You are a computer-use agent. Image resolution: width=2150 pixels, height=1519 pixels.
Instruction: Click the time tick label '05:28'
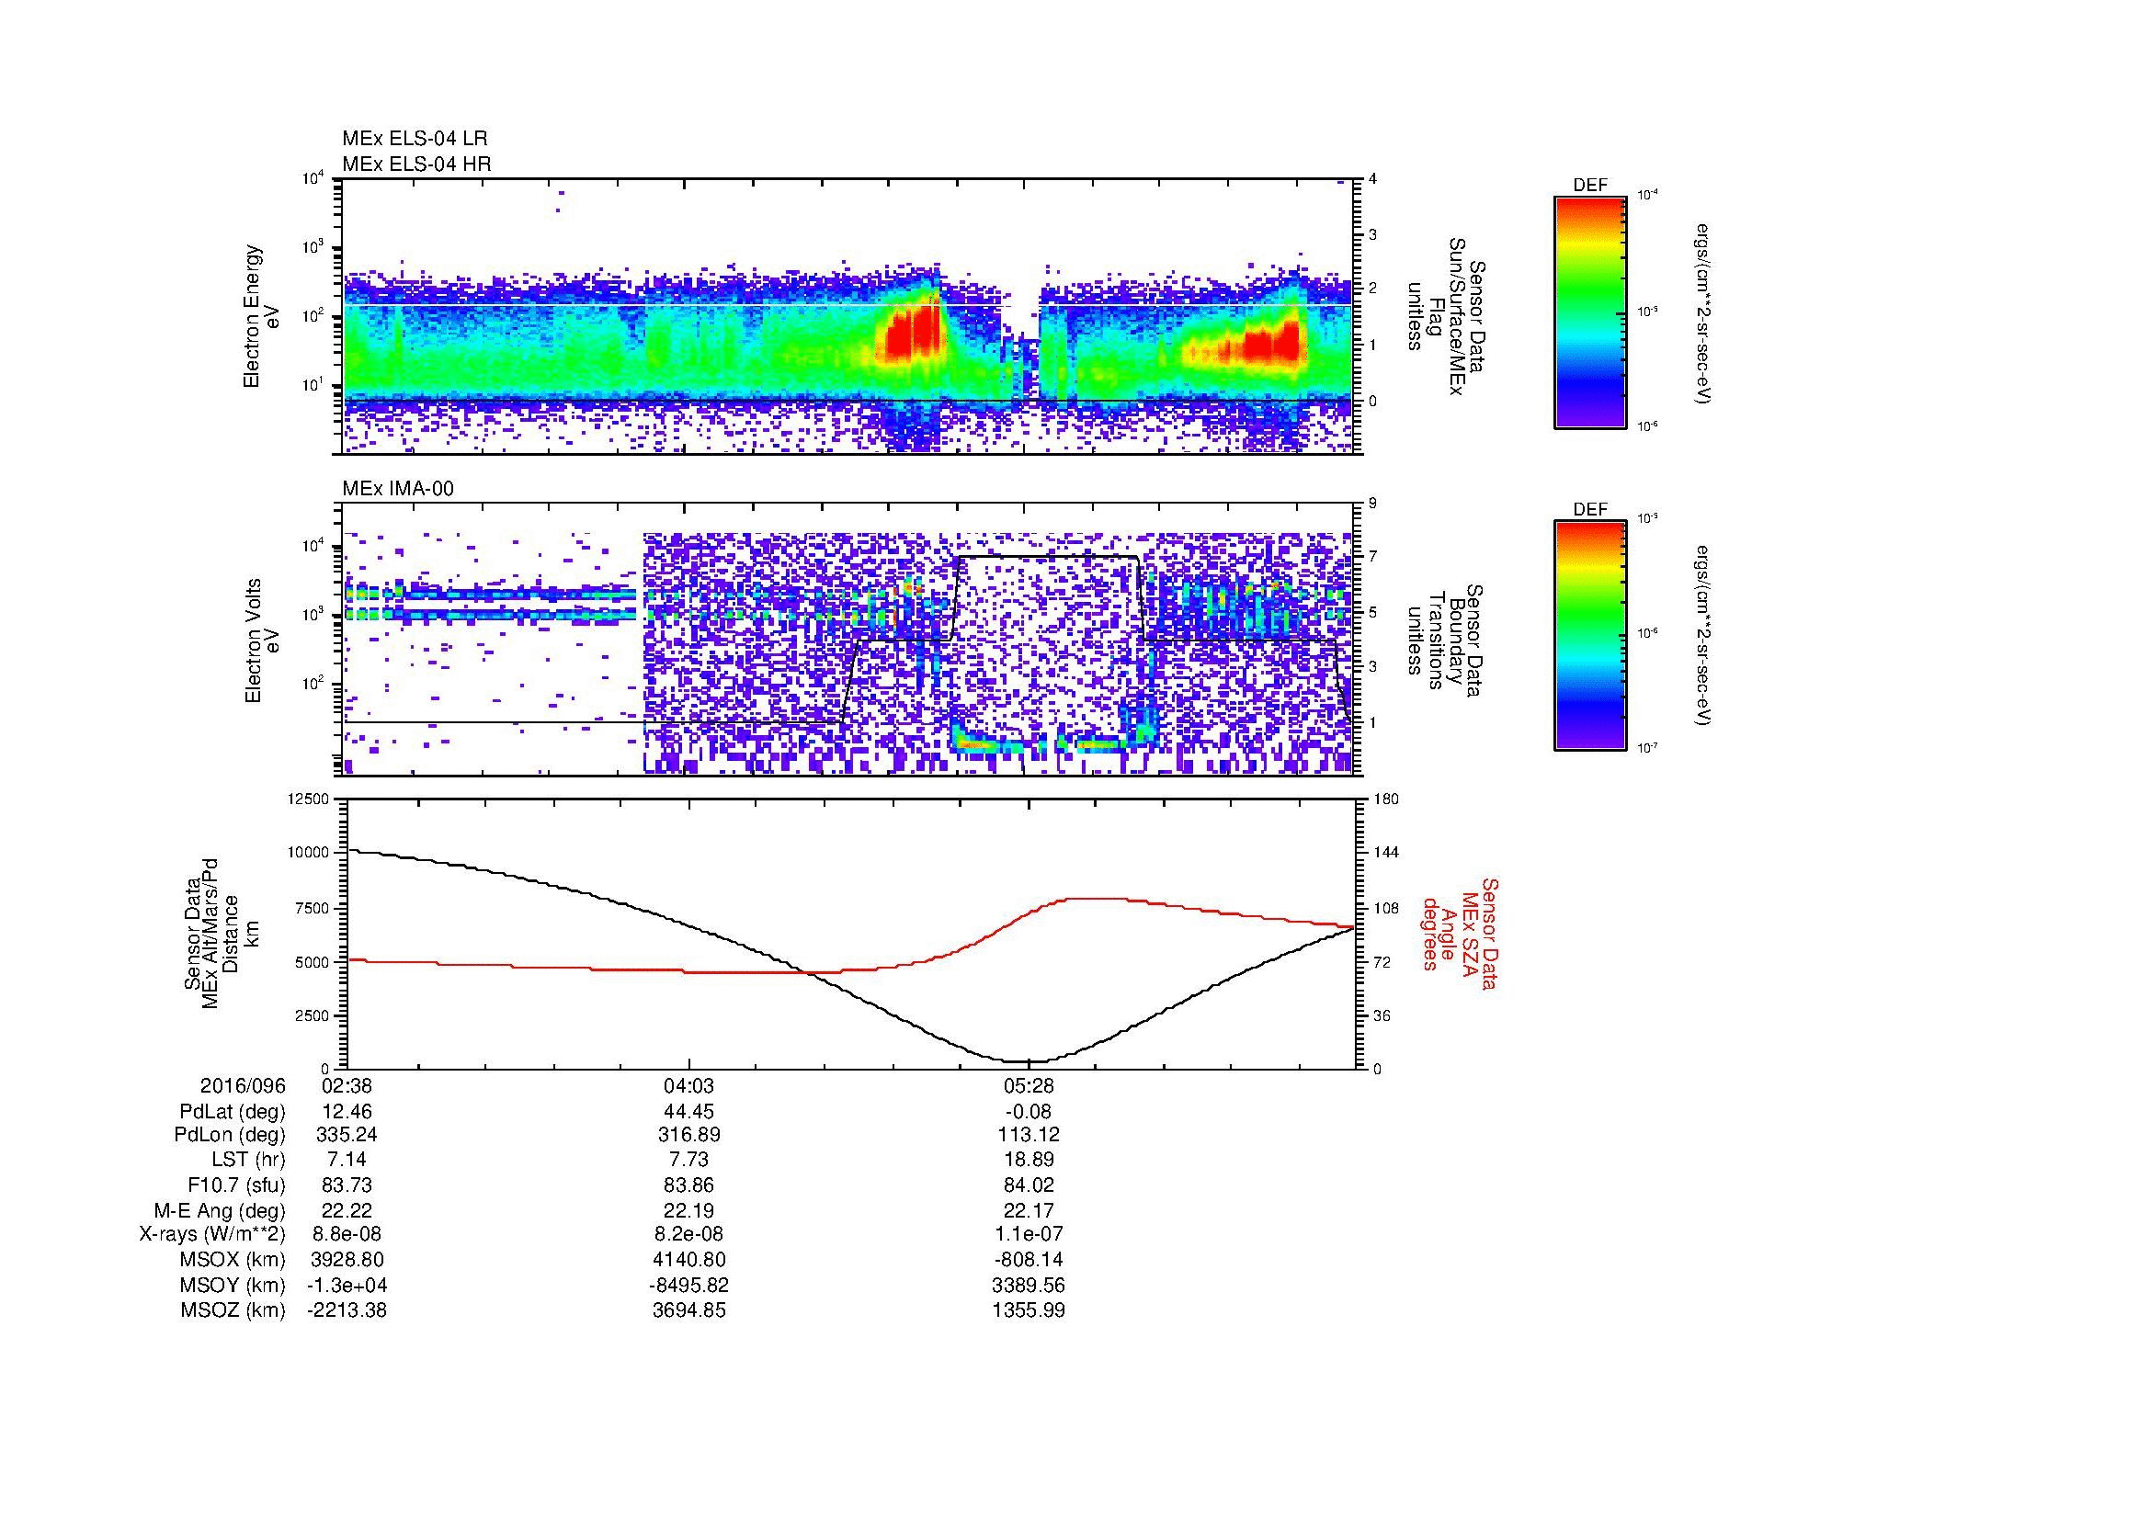(x=1029, y=1085)
